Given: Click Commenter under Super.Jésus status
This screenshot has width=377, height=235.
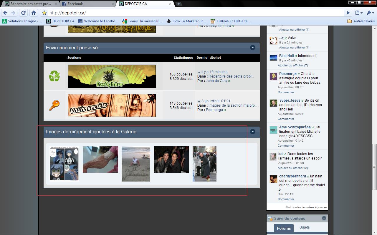Looking at the screenshot, I should [x=286, y=119].
